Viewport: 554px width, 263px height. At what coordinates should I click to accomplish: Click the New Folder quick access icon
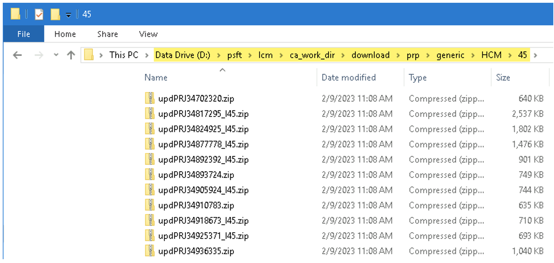(55, 14)
